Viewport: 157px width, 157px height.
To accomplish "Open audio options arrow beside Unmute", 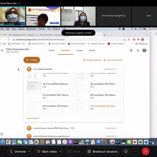I will [29, 151].
